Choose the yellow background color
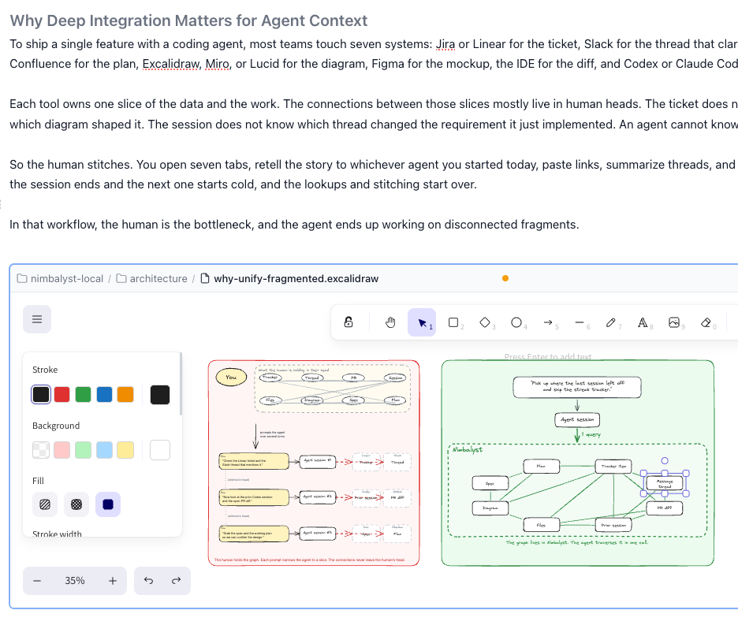The width and height of the screenshot is (738, 625). pyautogui.click(x=125, y=450)
